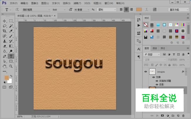Open the Filter menu
191x119 pixels.
click(77, 3)
